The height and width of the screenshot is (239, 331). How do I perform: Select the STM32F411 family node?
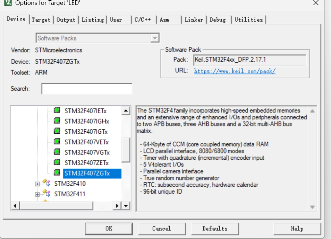pos(70,194)
